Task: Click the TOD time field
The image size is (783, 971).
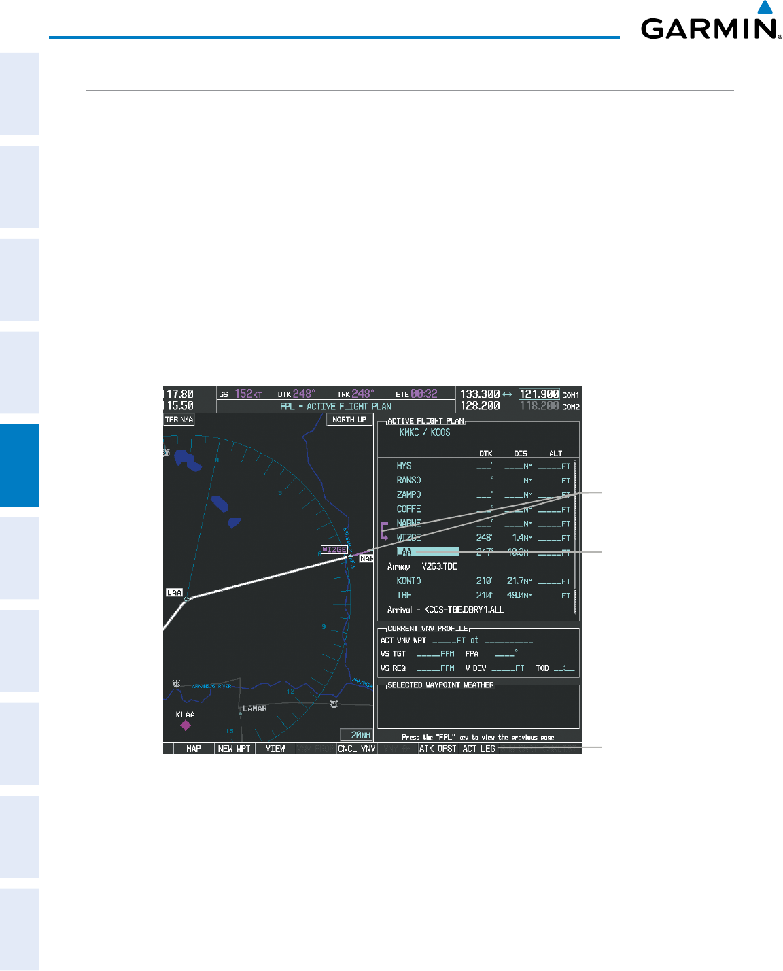Action: [x=564, y=668]
